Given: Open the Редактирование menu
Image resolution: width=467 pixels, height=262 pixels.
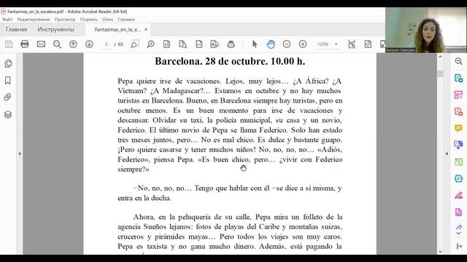Looking at the screenshot, I should coord(34,20).
